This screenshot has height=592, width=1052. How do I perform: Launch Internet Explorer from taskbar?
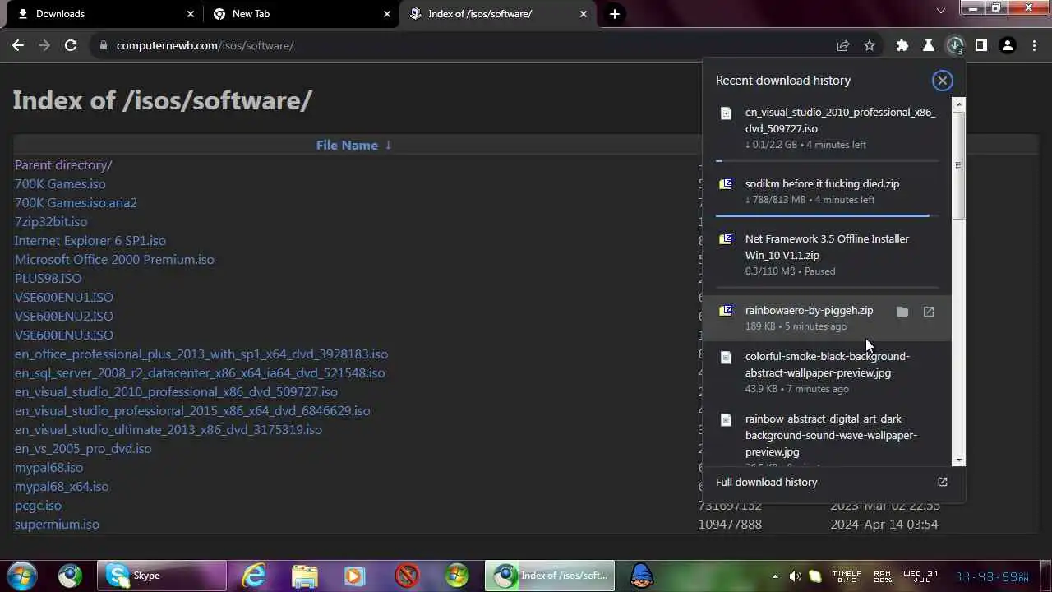coord(254,576)
